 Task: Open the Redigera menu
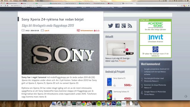[16, 1]
